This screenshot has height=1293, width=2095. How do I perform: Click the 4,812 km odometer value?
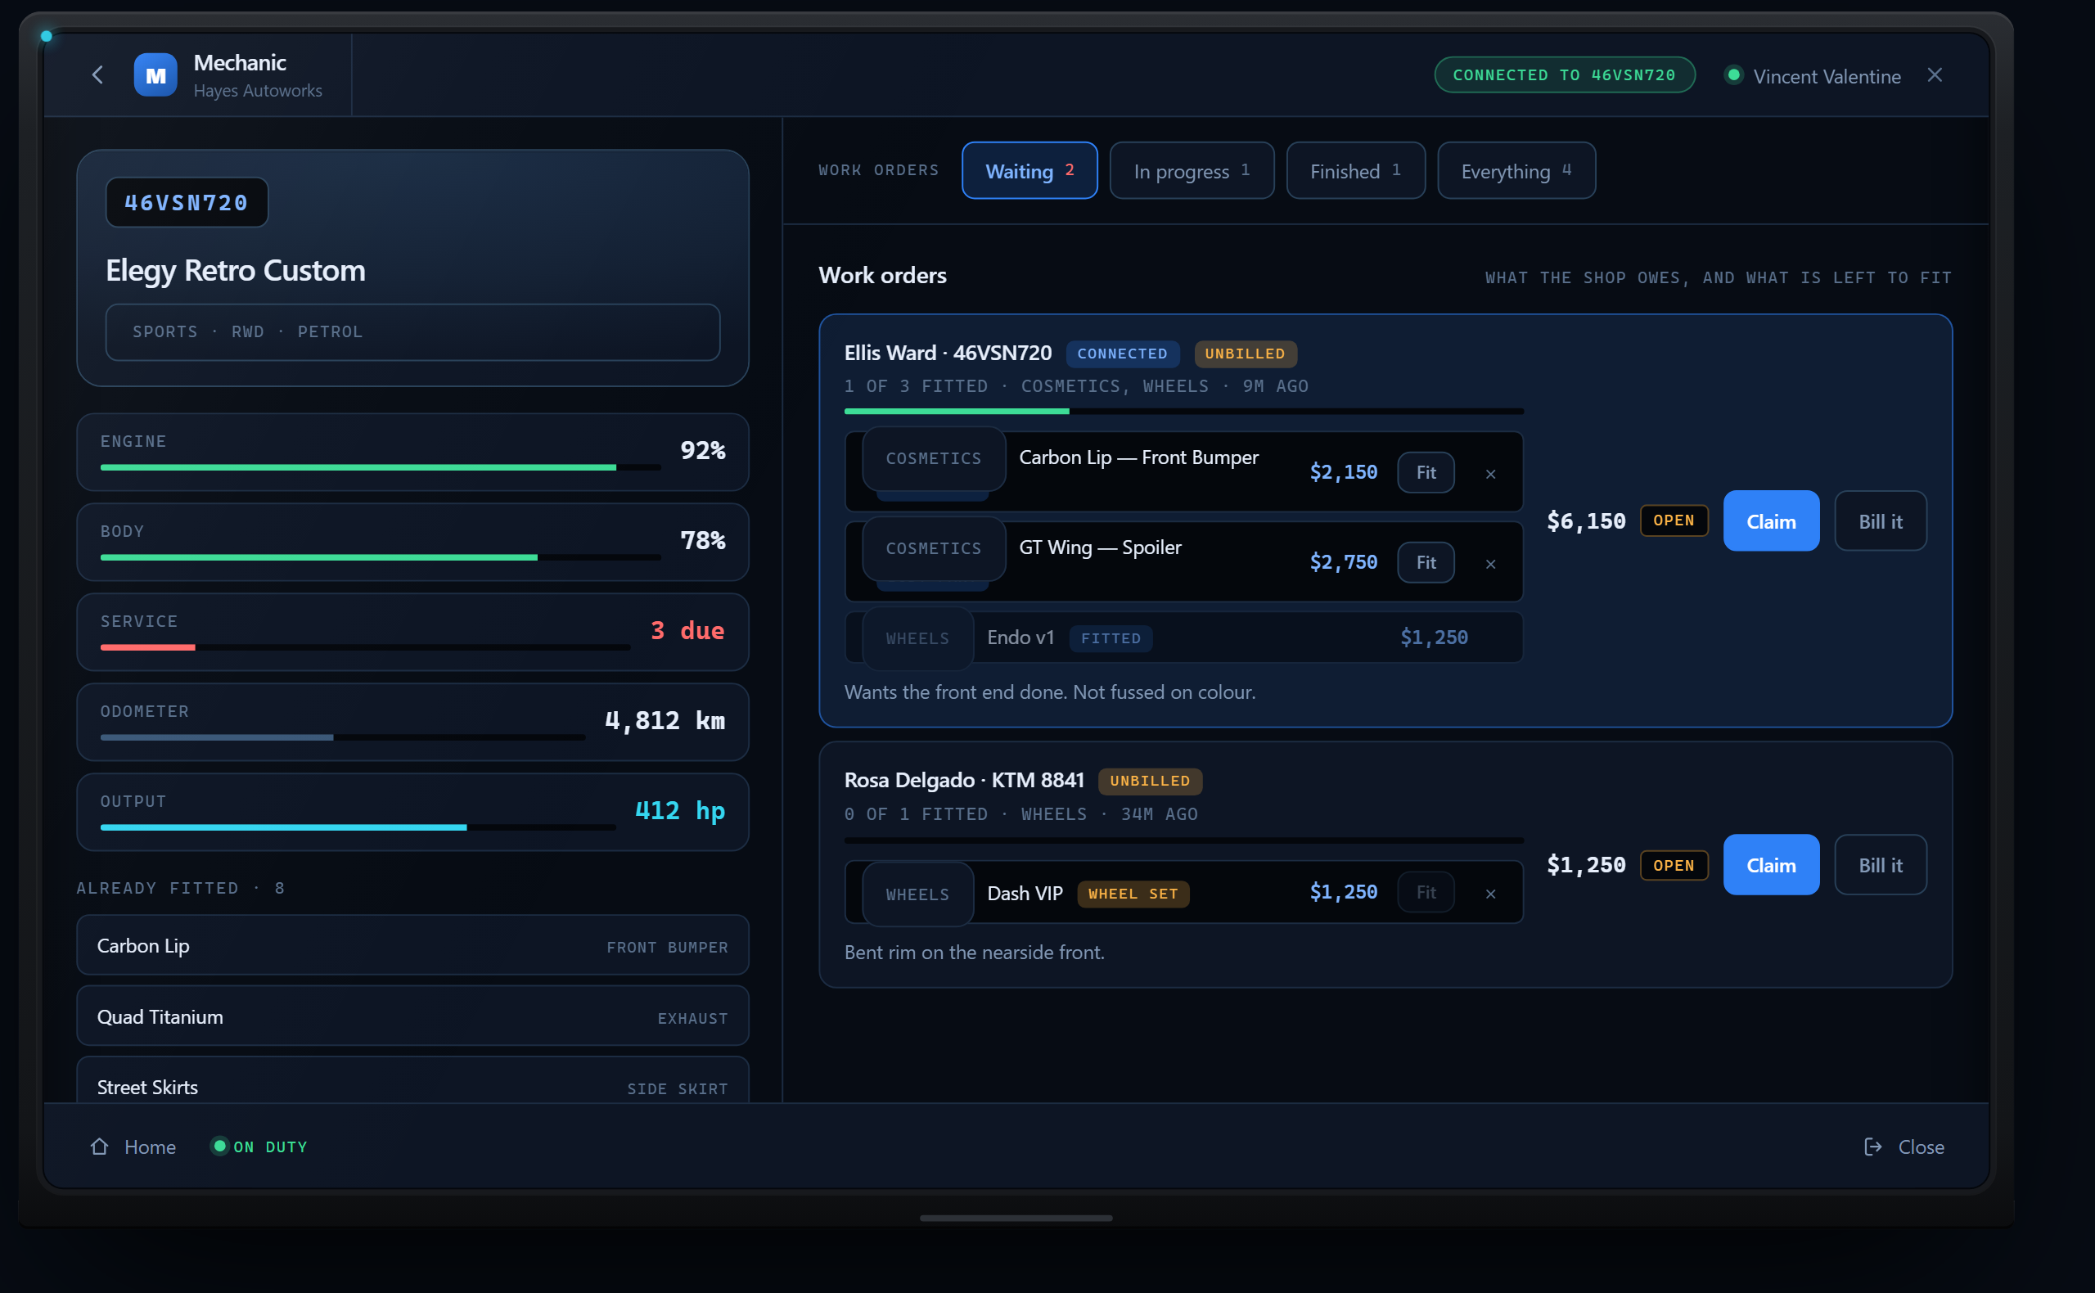pyautogui.click(x=665, y=720)
